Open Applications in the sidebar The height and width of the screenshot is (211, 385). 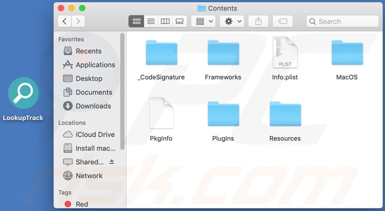pyautogui.click(x=89, y=65)
